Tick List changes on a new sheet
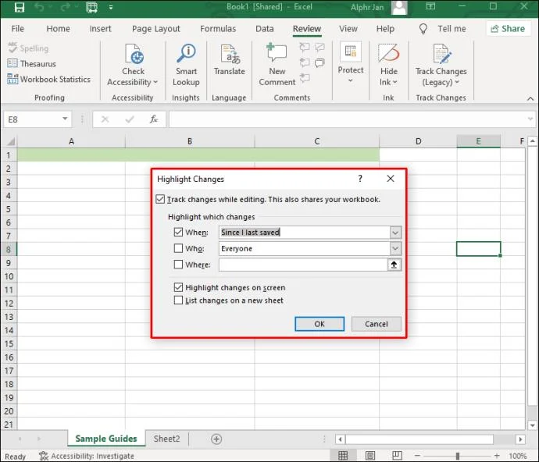The width and height of the screenshot is (539, 462). tap(178, 300)
